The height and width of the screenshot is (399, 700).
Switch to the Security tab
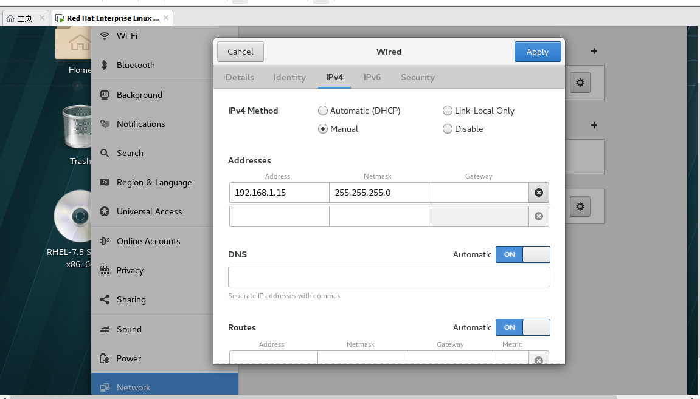(417, 77)
